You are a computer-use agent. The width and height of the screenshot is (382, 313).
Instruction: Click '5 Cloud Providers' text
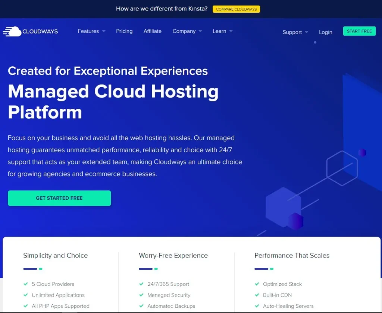pos(53,284)
